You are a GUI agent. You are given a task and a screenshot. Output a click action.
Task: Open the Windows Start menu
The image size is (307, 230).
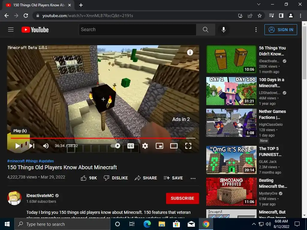click(7, 224)
